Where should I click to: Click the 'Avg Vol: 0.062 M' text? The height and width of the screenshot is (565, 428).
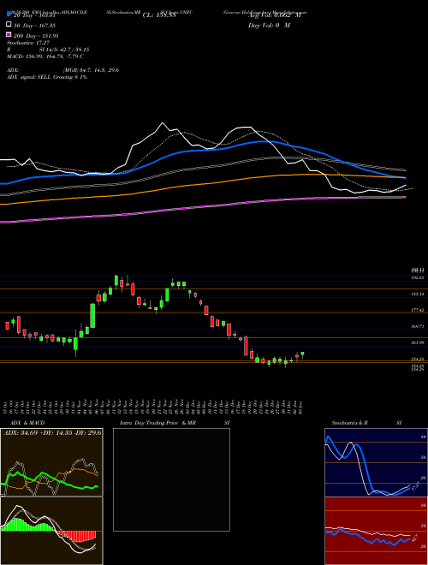(x=275, y=15)
